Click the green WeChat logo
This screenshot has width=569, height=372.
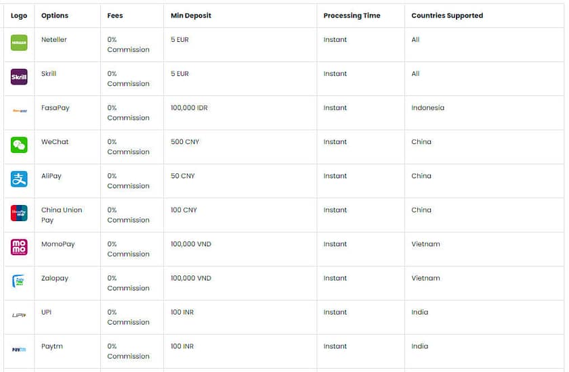point(19,145)
